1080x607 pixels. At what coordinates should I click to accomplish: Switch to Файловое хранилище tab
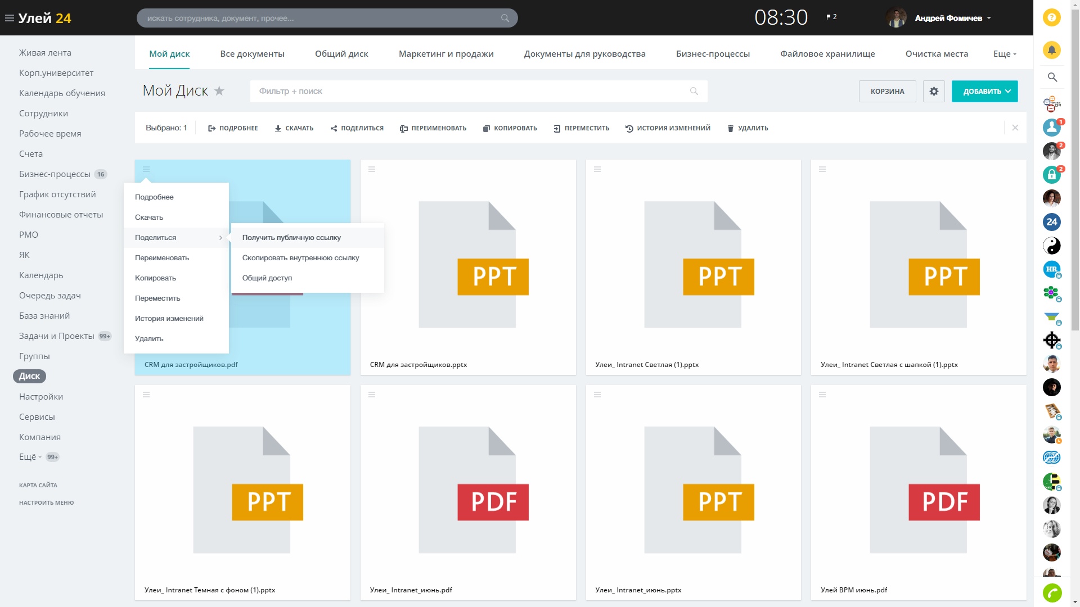827,54
